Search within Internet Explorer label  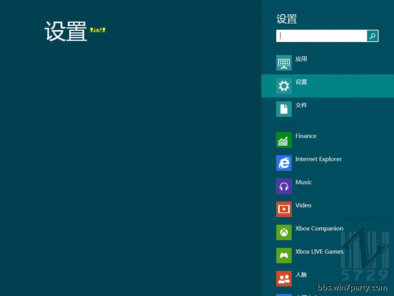pos(318,159)
